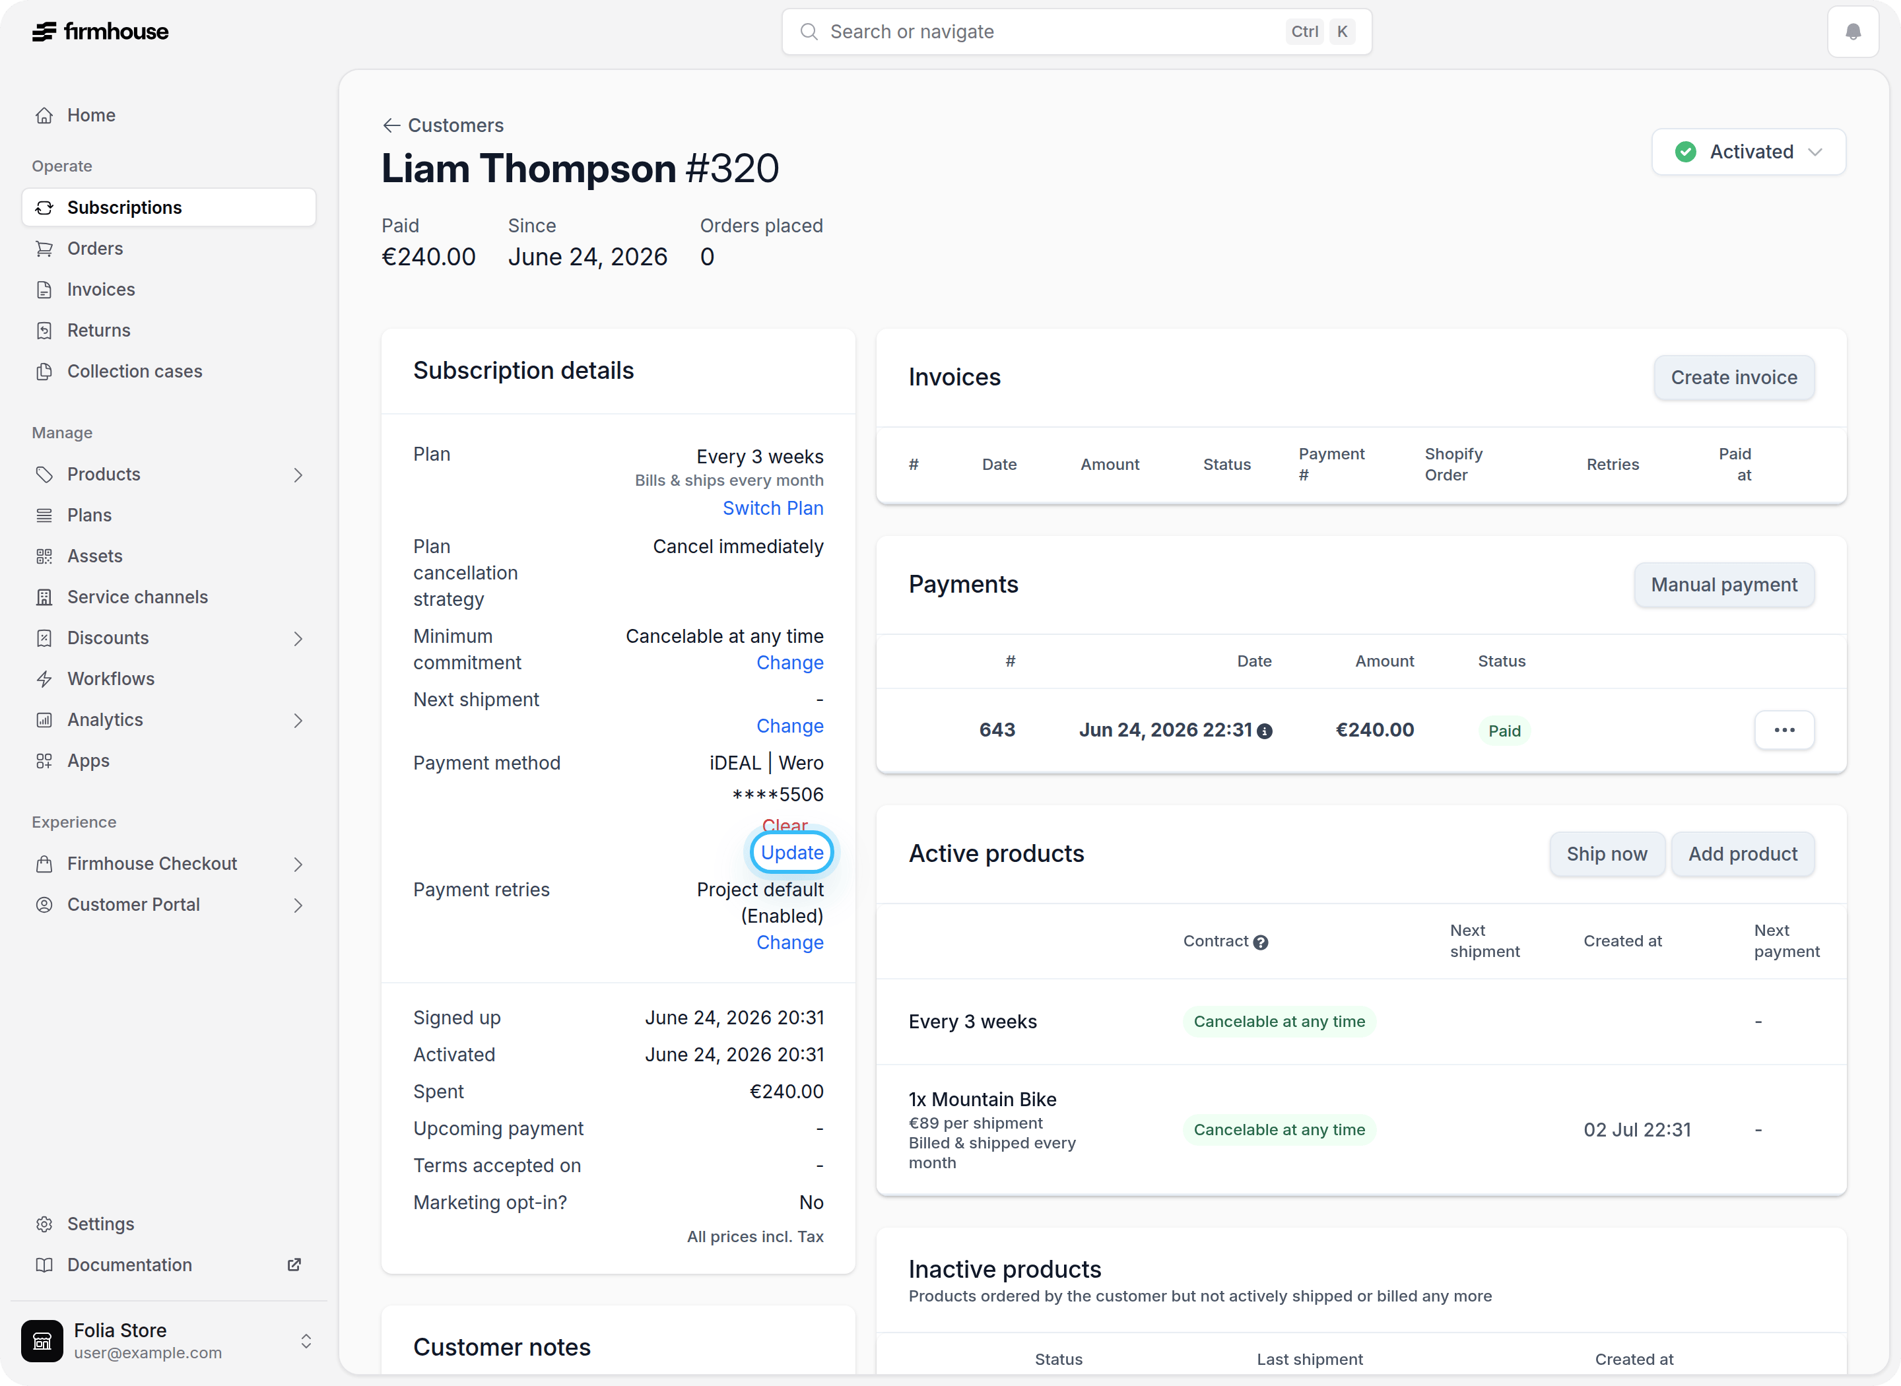Open Workflows in the sidebar

pos(168,680)
